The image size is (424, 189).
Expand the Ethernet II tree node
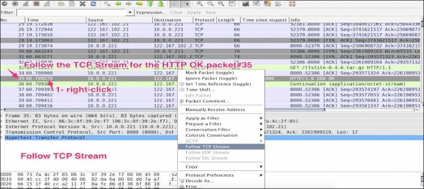tap(2, 121)
